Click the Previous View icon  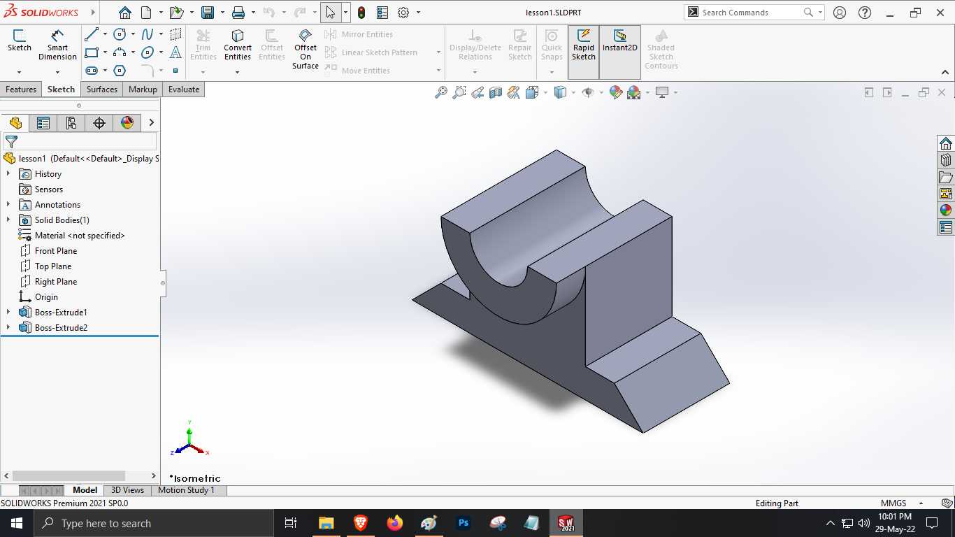(x=477, y=92)
